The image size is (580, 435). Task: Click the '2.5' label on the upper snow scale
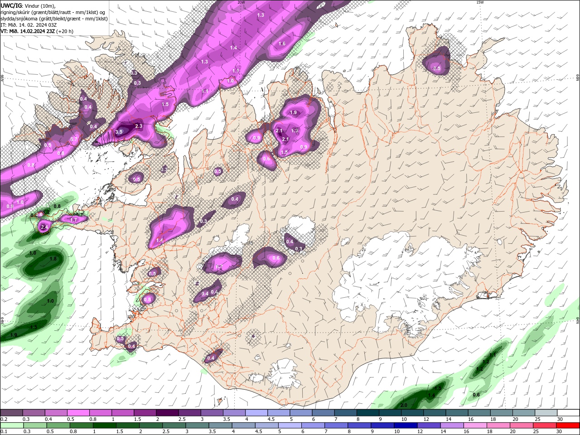pos(182,419)
